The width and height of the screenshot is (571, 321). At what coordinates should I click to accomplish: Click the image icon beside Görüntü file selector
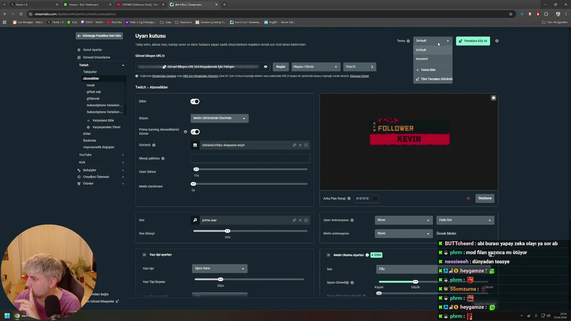(195, 145)
